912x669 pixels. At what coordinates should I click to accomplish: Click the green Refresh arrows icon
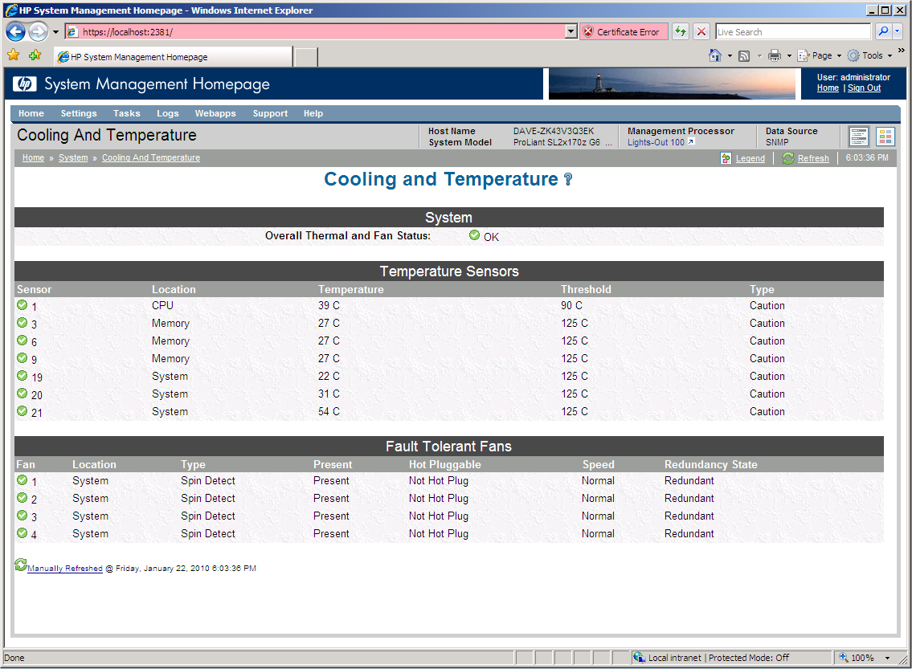pyautogui.click(x=788, y=158)
